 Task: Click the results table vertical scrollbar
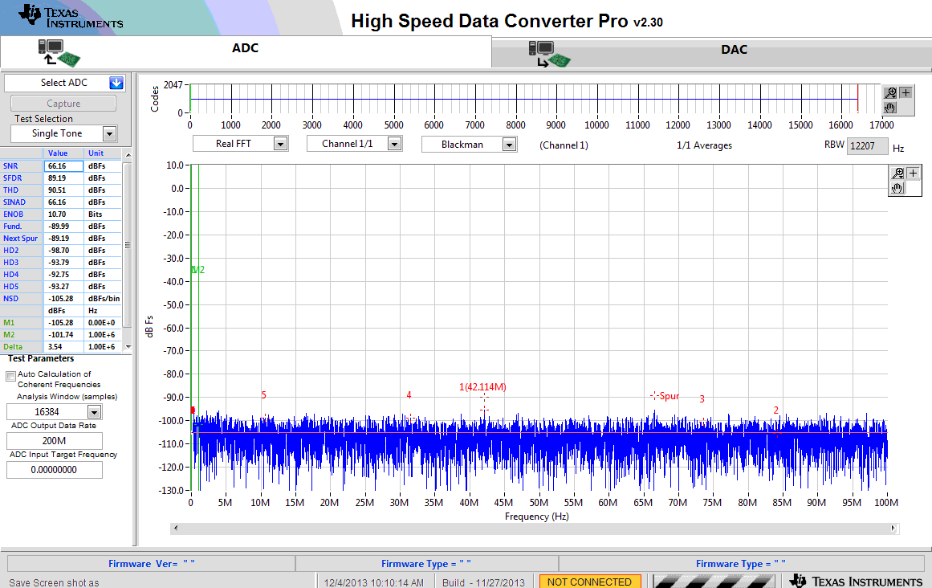point(128,251)
